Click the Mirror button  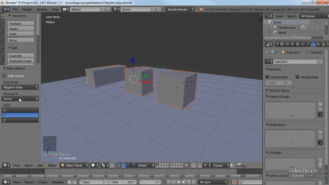21,40
